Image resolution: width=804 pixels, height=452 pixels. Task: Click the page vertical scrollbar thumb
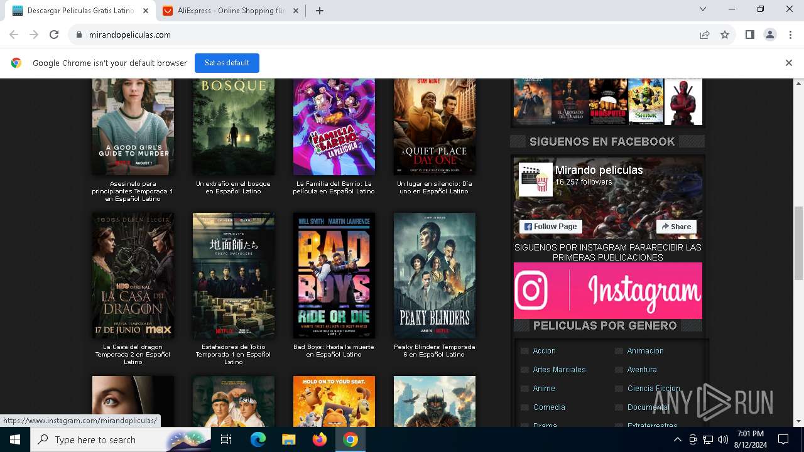799,243
